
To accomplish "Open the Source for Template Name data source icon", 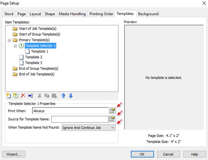I will click(112, 119).
